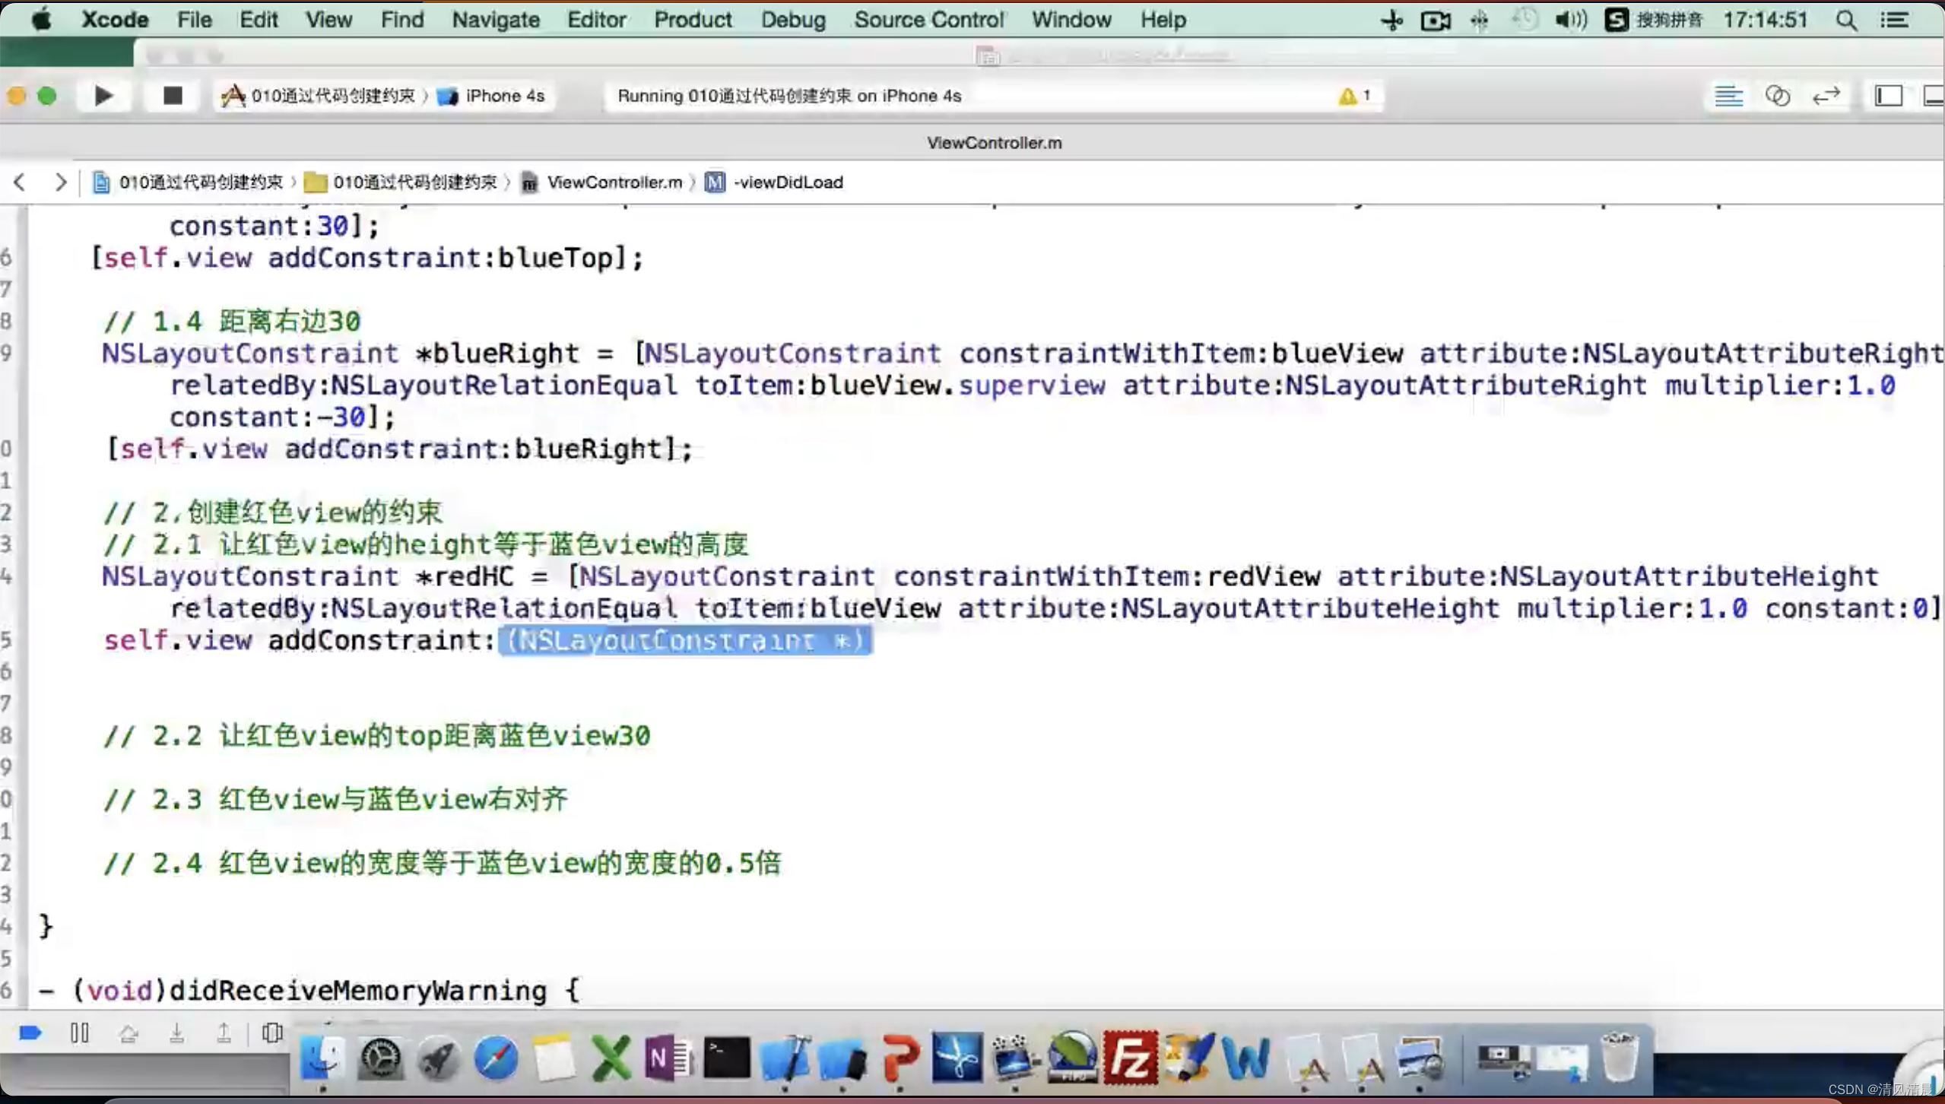
Task: Click the highlighted NSLayoutConstraint placeholder
Action: (684, 641)
